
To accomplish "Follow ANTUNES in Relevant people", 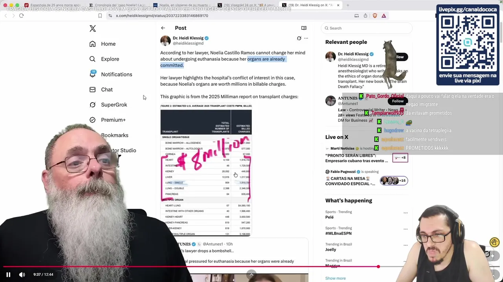I will click(398, 101).
